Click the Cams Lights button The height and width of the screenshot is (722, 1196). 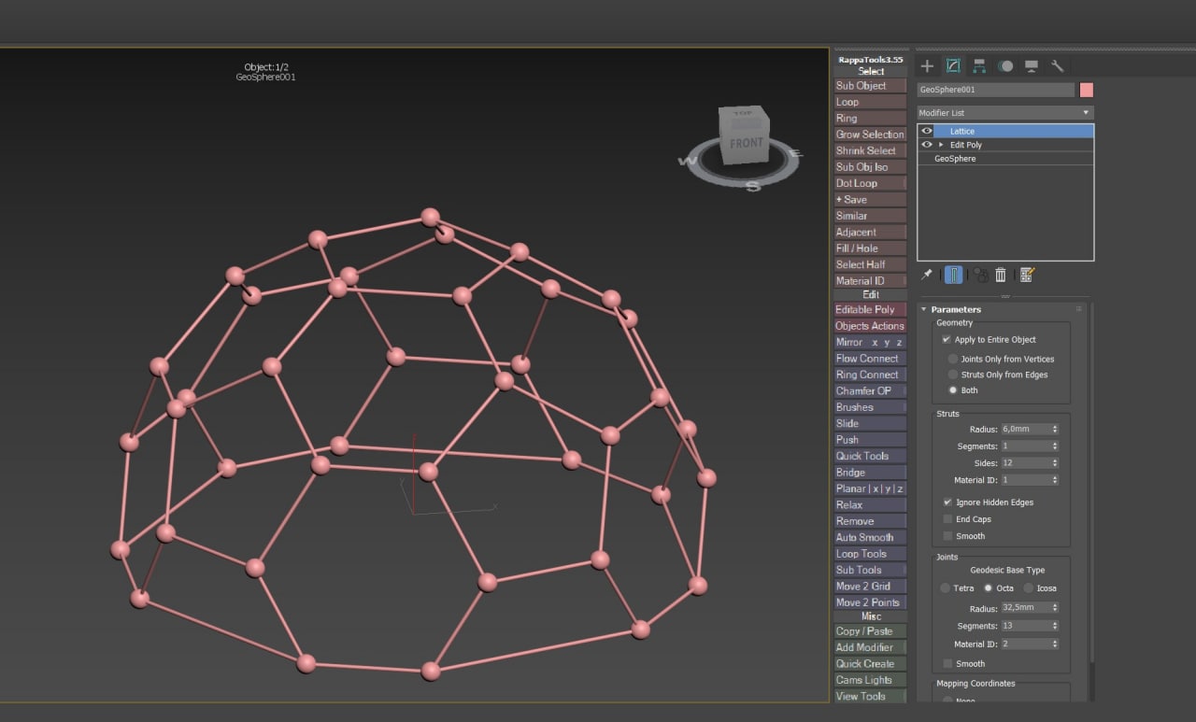pos(870,680)
